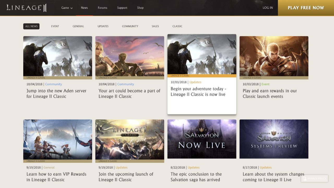Click 'Your art could become a part' headline

[129, 93]
